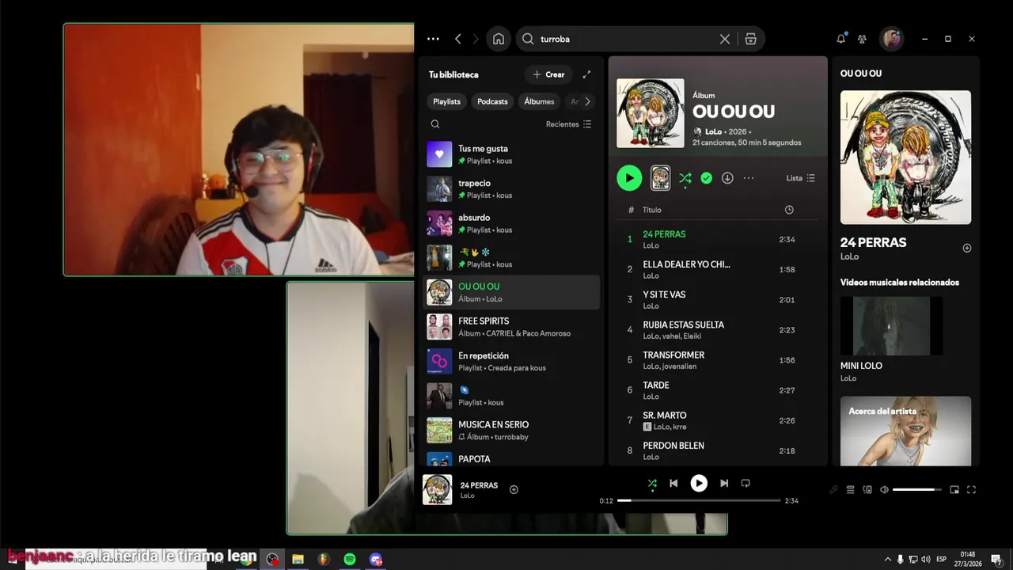
Task: Skip to next track
Action: 724,483
